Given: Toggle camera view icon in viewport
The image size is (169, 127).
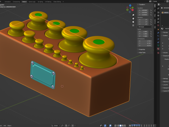Looking at the screenshot, I should coord(133,22).
